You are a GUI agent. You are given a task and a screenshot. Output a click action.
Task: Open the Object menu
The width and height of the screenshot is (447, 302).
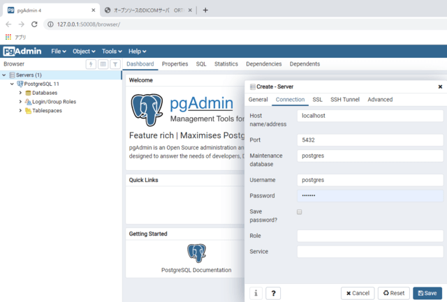(x=85, y=51)
